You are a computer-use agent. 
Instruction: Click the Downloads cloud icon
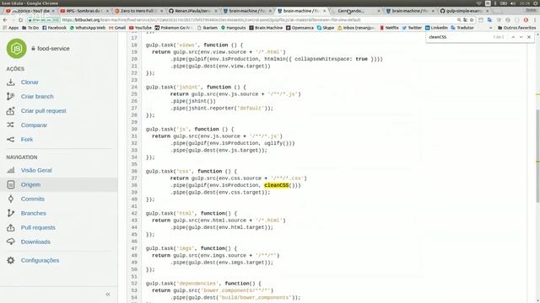[11, 242]
